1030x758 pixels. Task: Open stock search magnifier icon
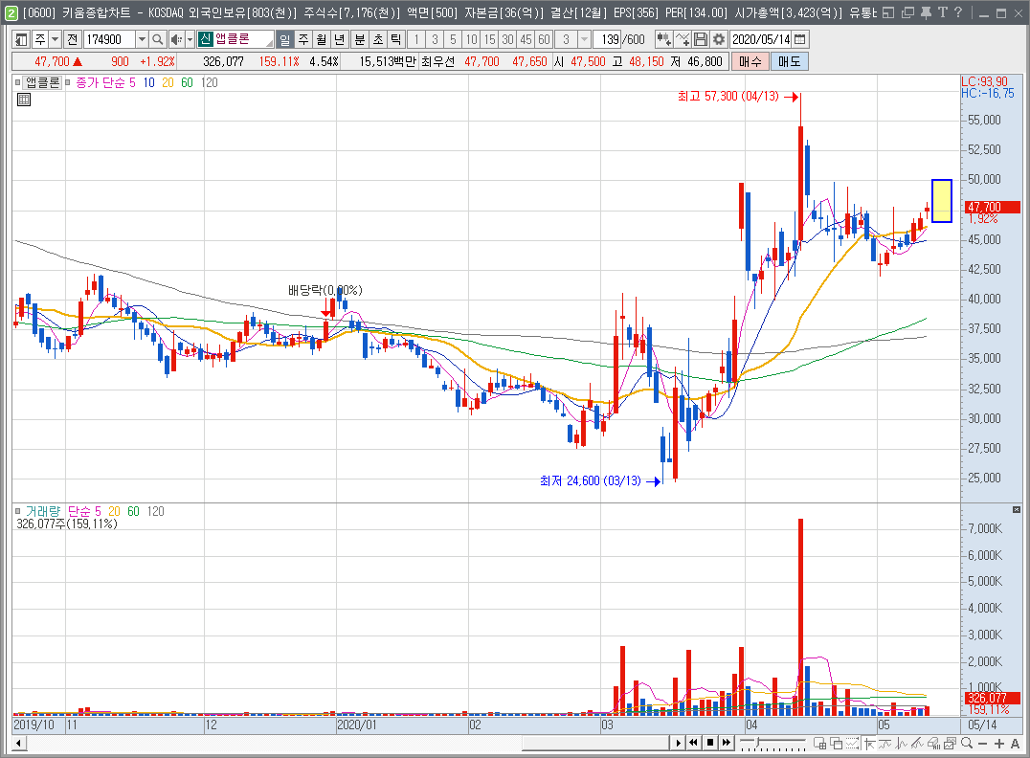coord(157,39)
